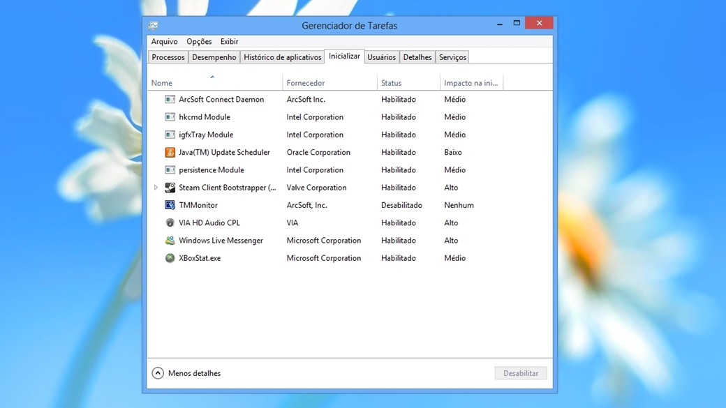Click the VIA vendor cell

(292, 222)
